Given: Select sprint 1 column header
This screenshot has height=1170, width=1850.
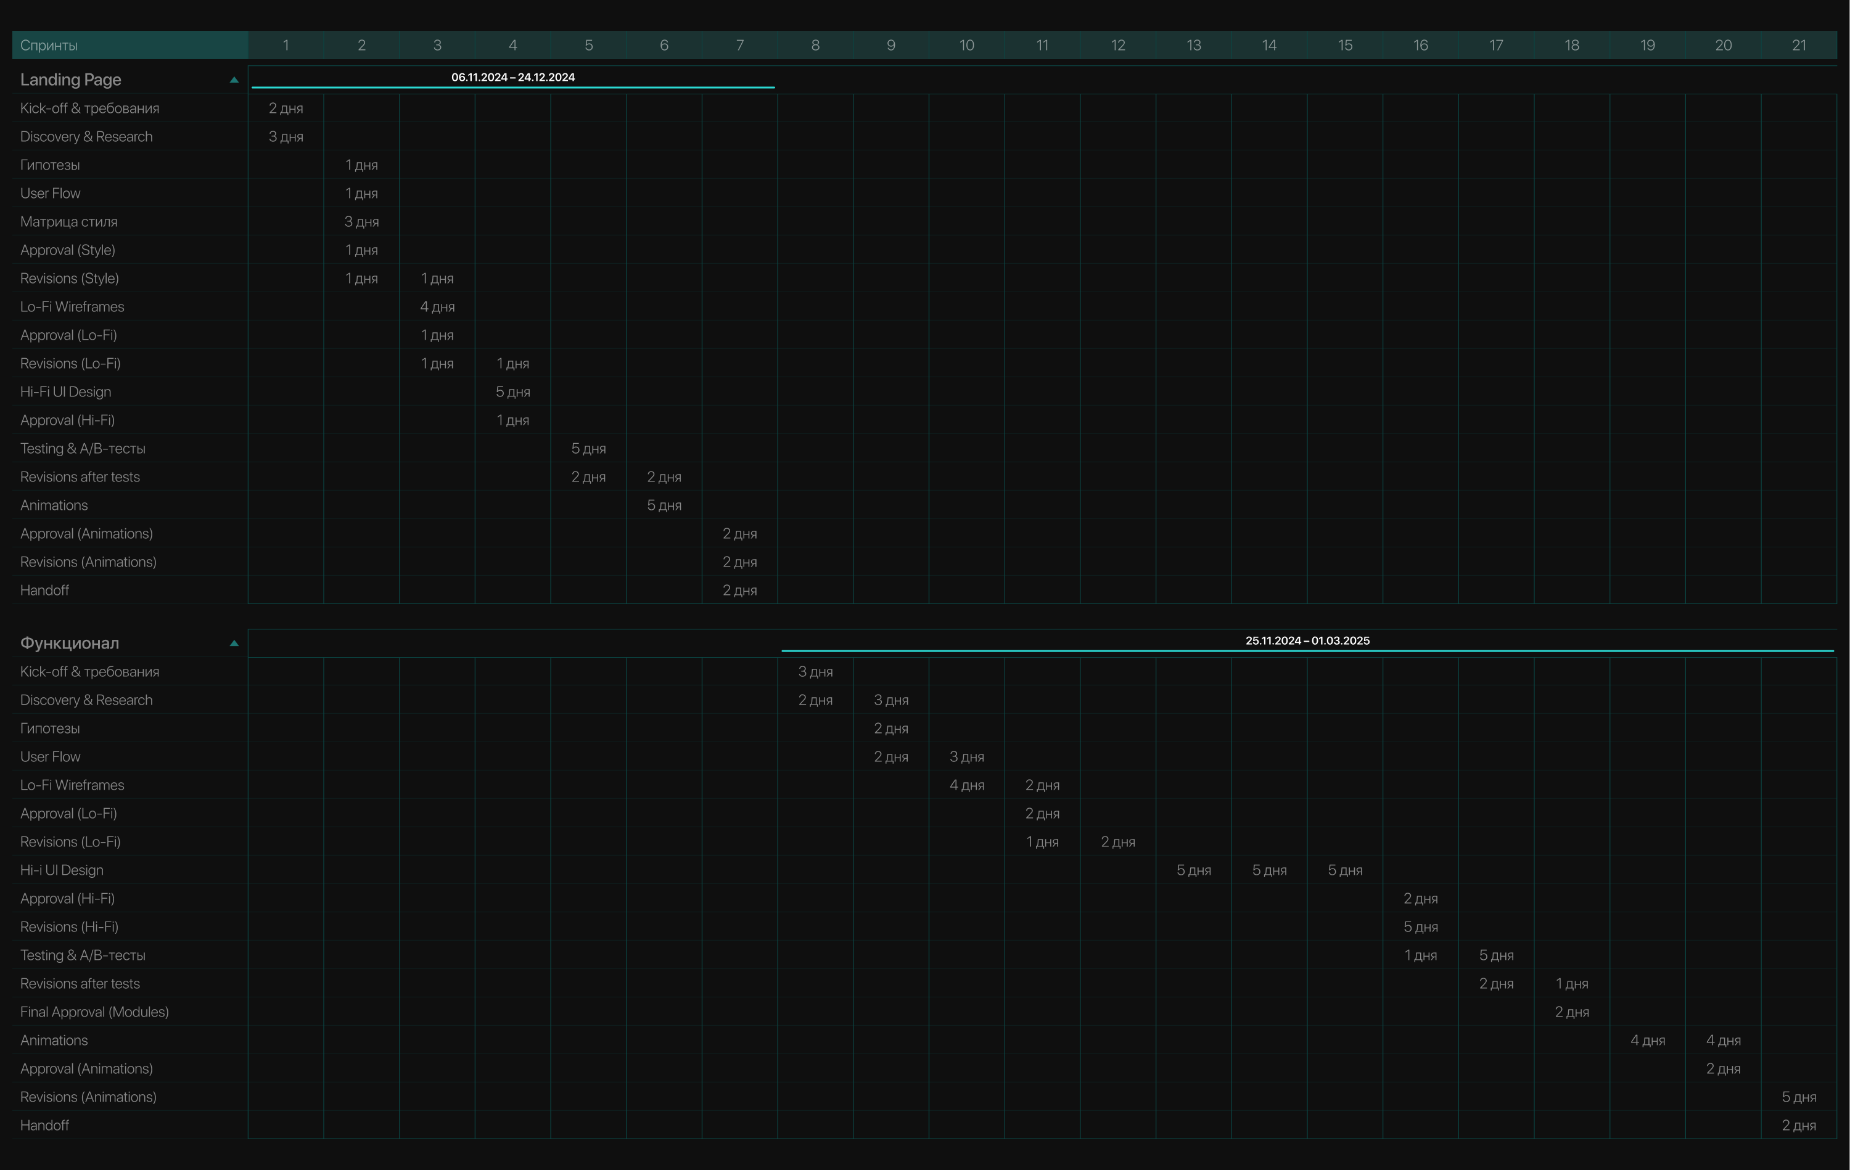Looking at the screenshot, I should pos(286,46).
